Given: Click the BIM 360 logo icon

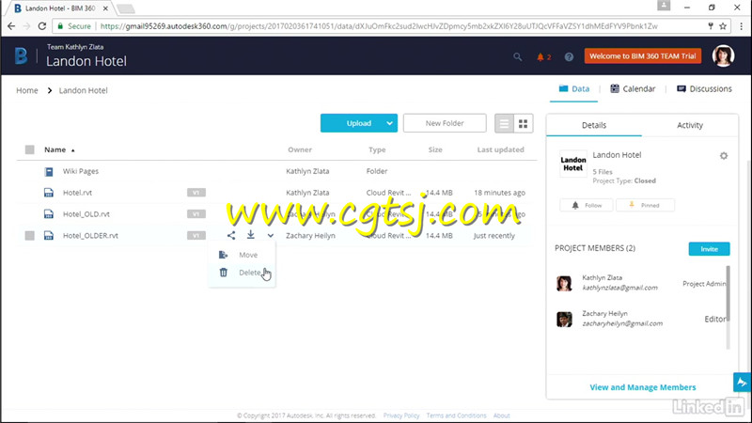Looking at the screenshot, I should (x=21, y=56).
